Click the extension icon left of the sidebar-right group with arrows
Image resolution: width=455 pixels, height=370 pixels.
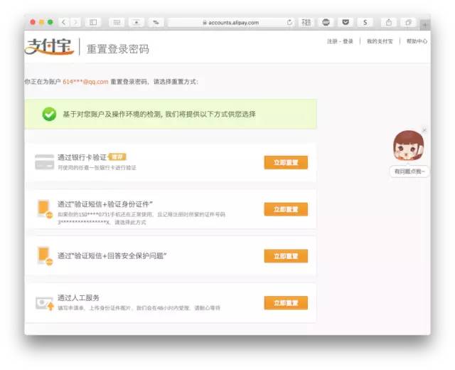(x=156, y=22)
